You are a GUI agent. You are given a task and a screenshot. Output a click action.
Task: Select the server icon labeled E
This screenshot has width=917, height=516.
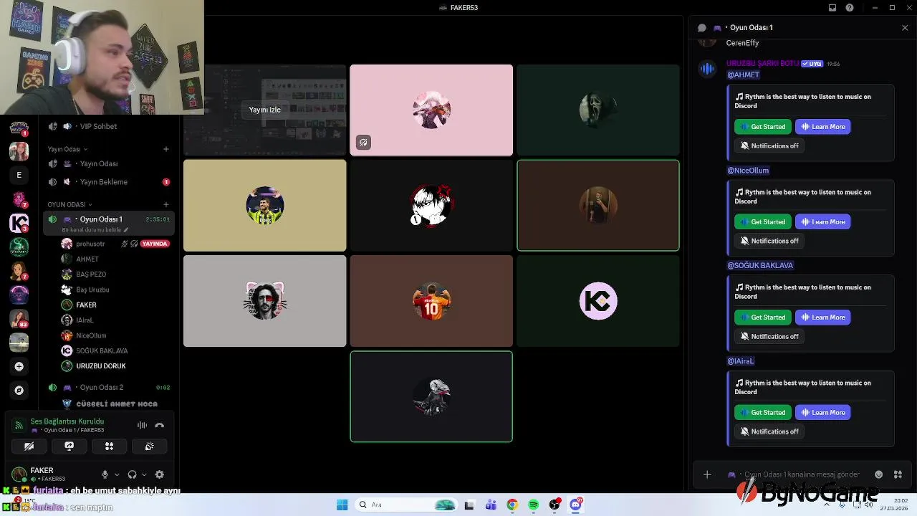pyautogui.click(x=19, y=175)
